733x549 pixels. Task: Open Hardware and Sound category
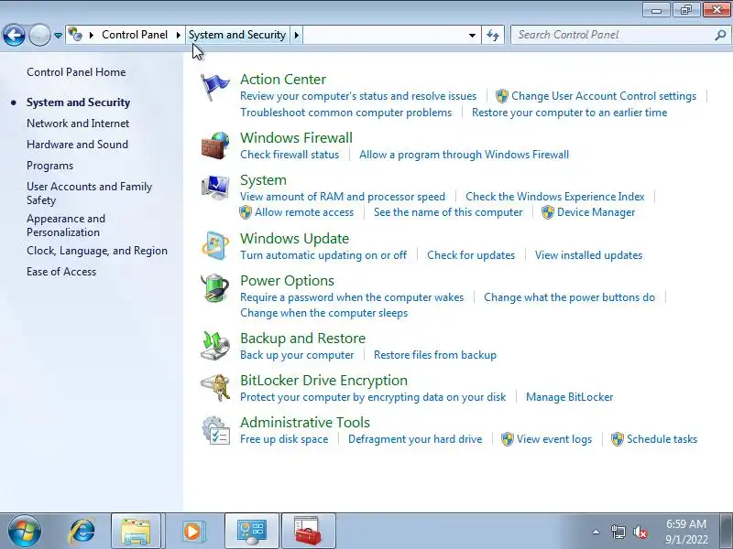click(x=77, y=145)
